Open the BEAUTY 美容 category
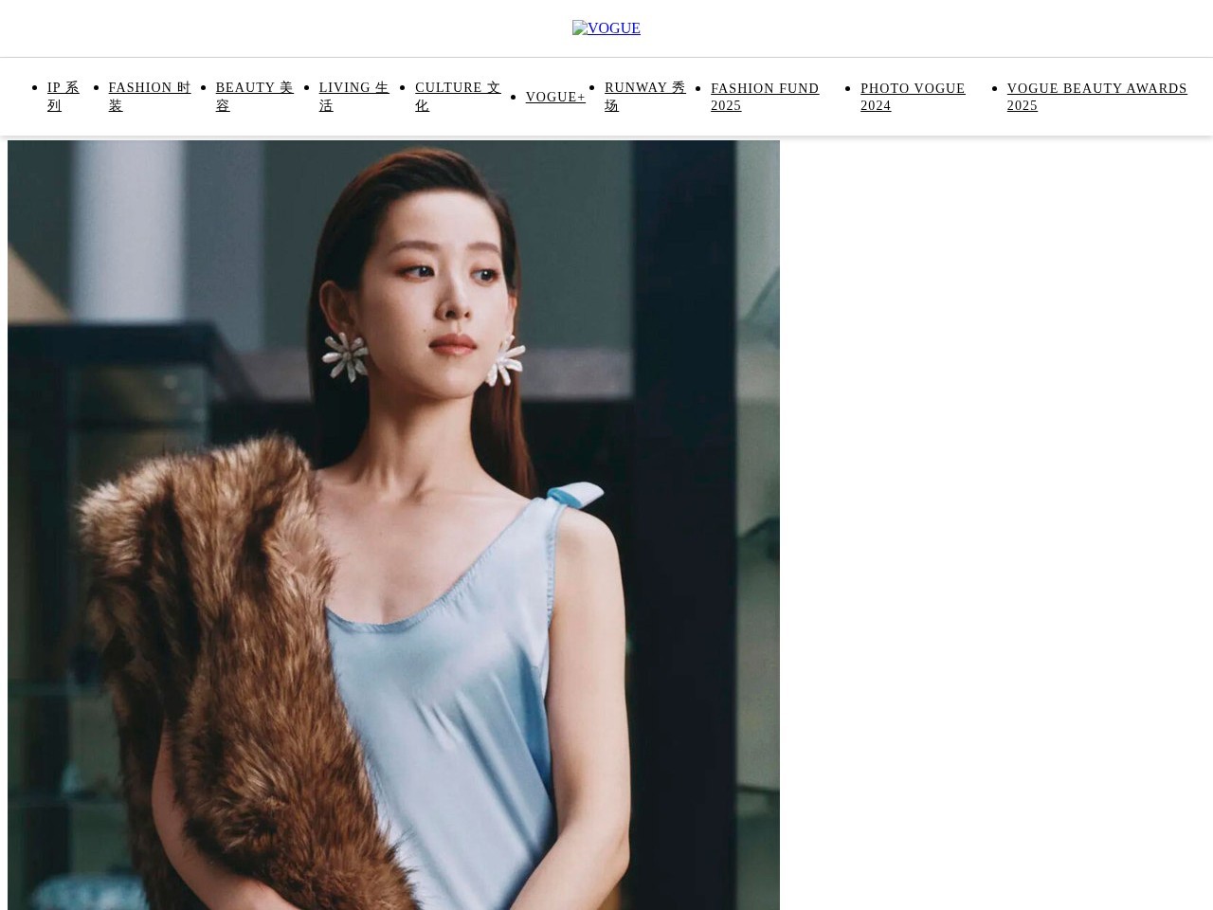This screenshot has height=910, width=1213. coord(254,96)
